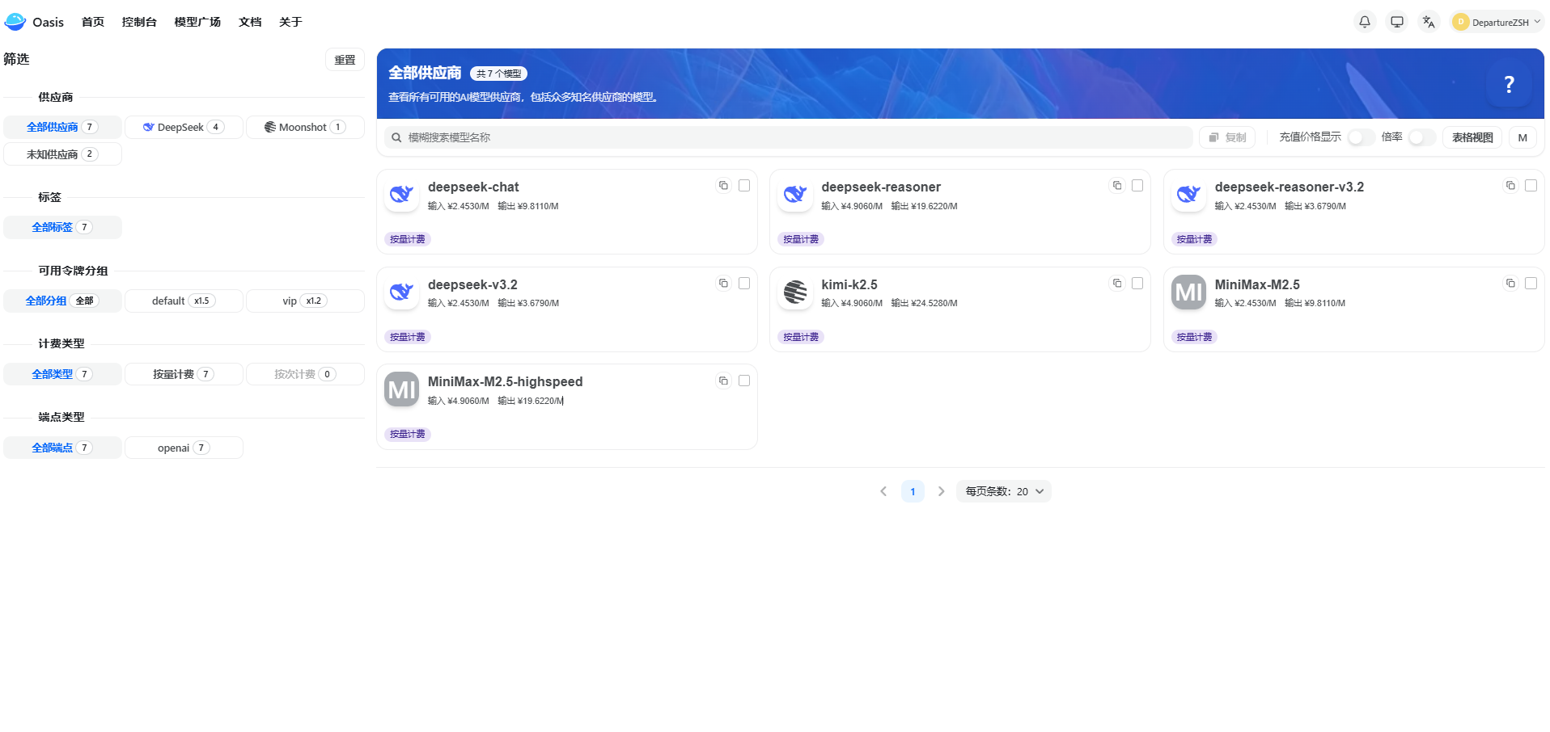The height and width of the screenshot is (732, 1550).
Task: Check the deepseek-reasoner checkbox
Action: (1137, 186)
